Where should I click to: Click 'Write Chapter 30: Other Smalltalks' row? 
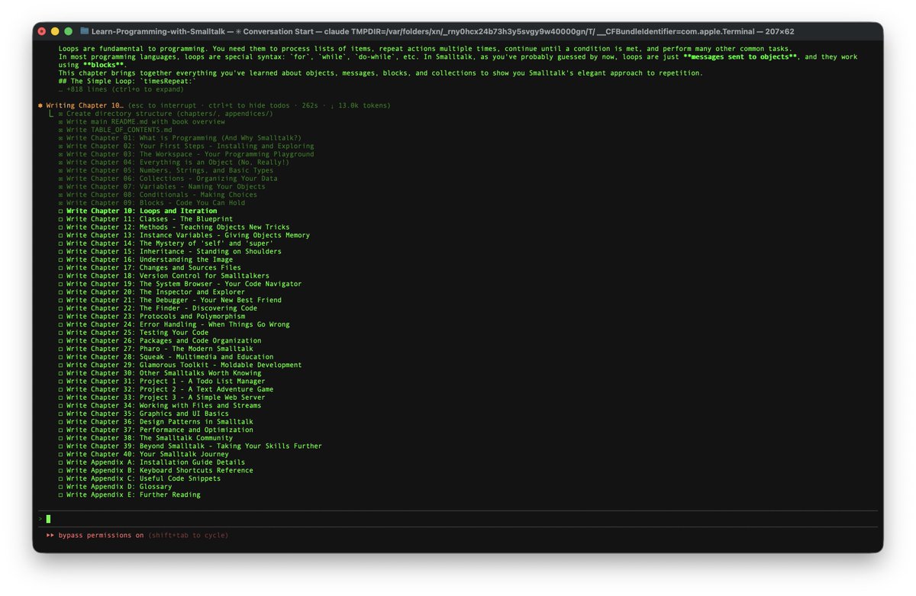pyautogui.click(x=159, y=373)
